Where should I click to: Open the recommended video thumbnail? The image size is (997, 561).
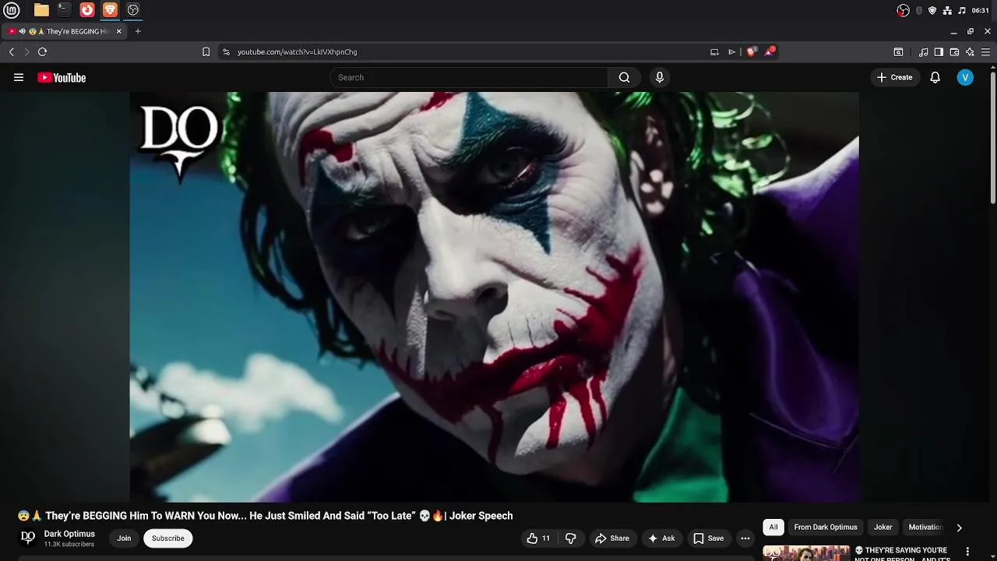click(806, 553)
